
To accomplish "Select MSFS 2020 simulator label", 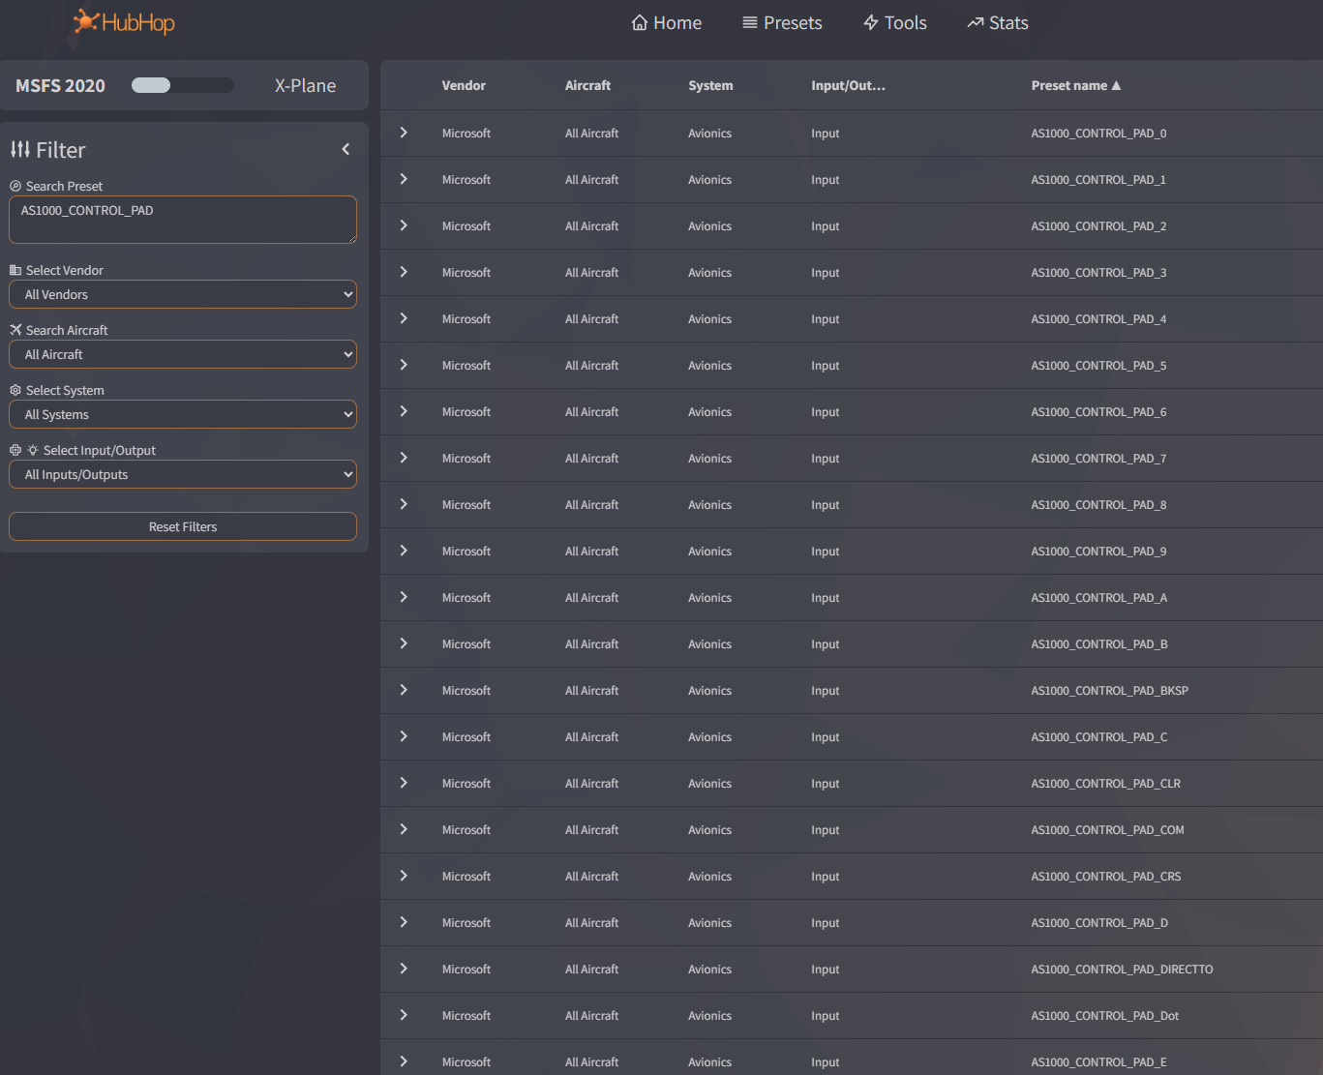I will (x=60, y=85).
